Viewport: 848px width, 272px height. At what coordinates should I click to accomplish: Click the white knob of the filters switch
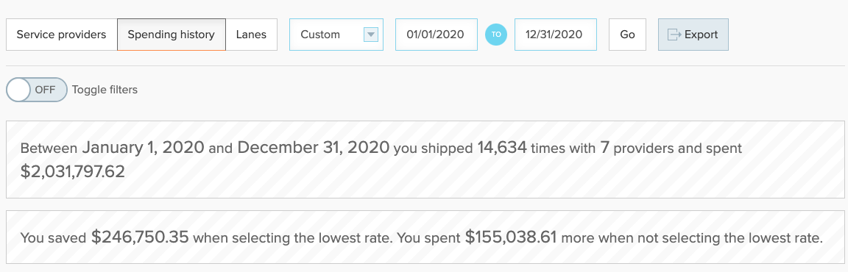18,90
